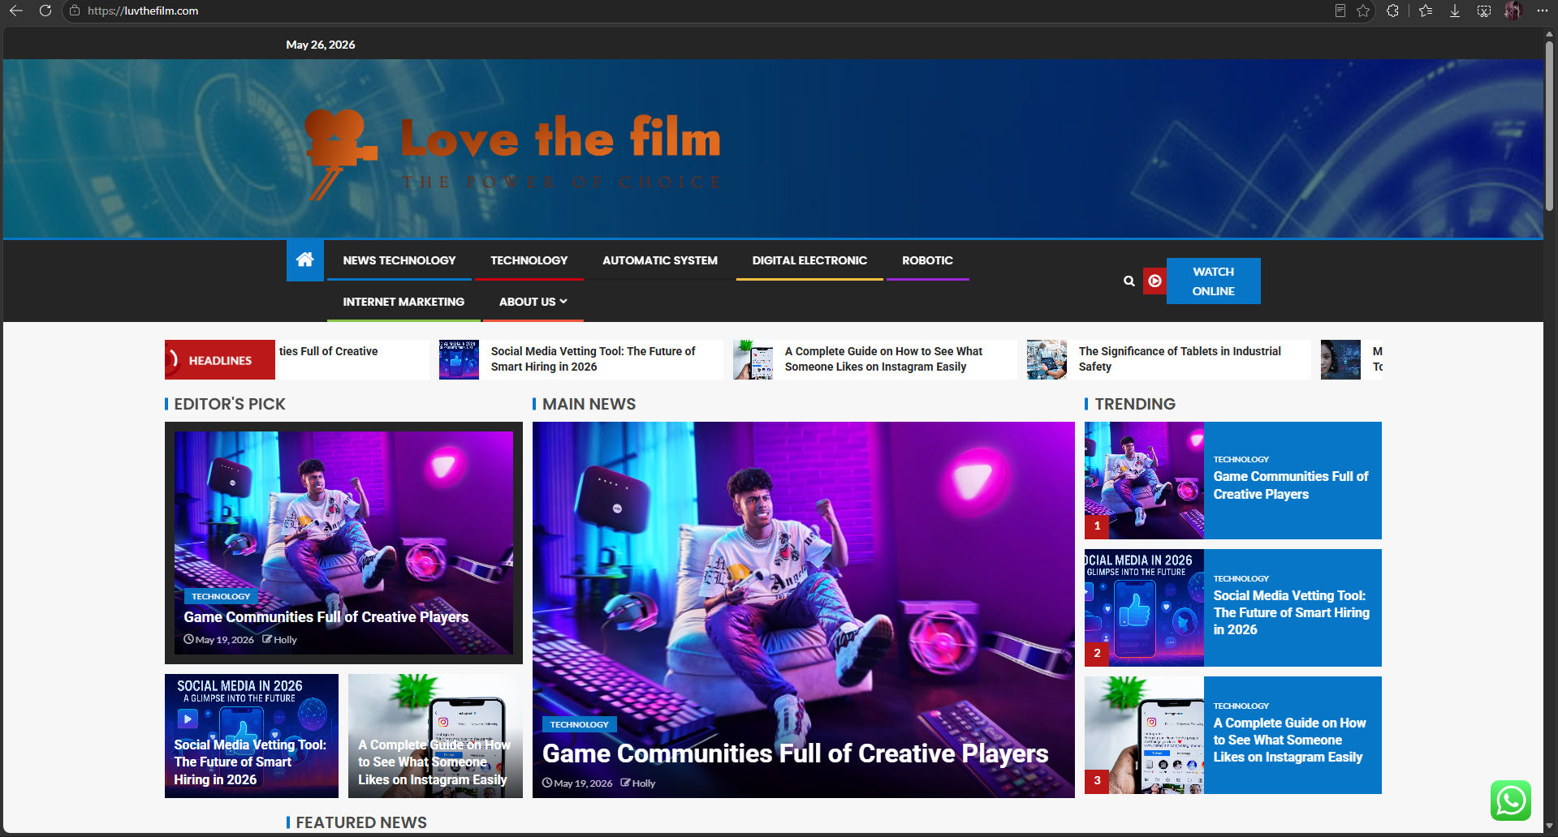Click May 19, 2026 date in Editor's Pick
Viewport: 1558px width, 837px height.
[x=224, y=640]
